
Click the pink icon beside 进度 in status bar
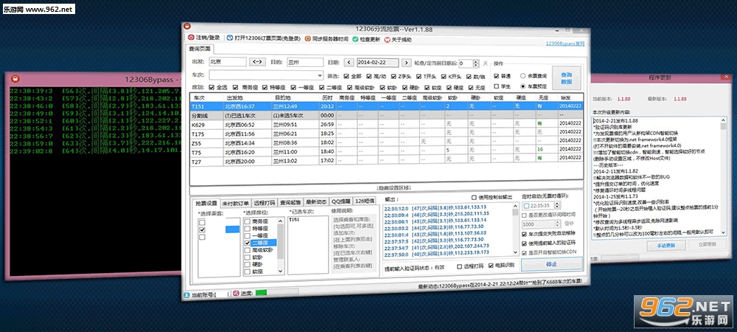click(x=237, y=294)
